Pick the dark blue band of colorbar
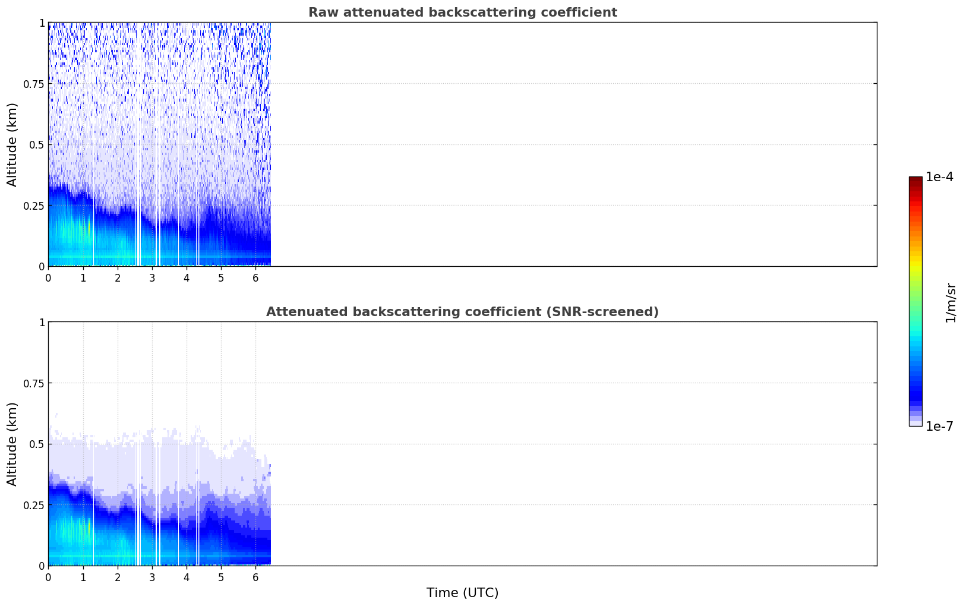 [915, 389]
